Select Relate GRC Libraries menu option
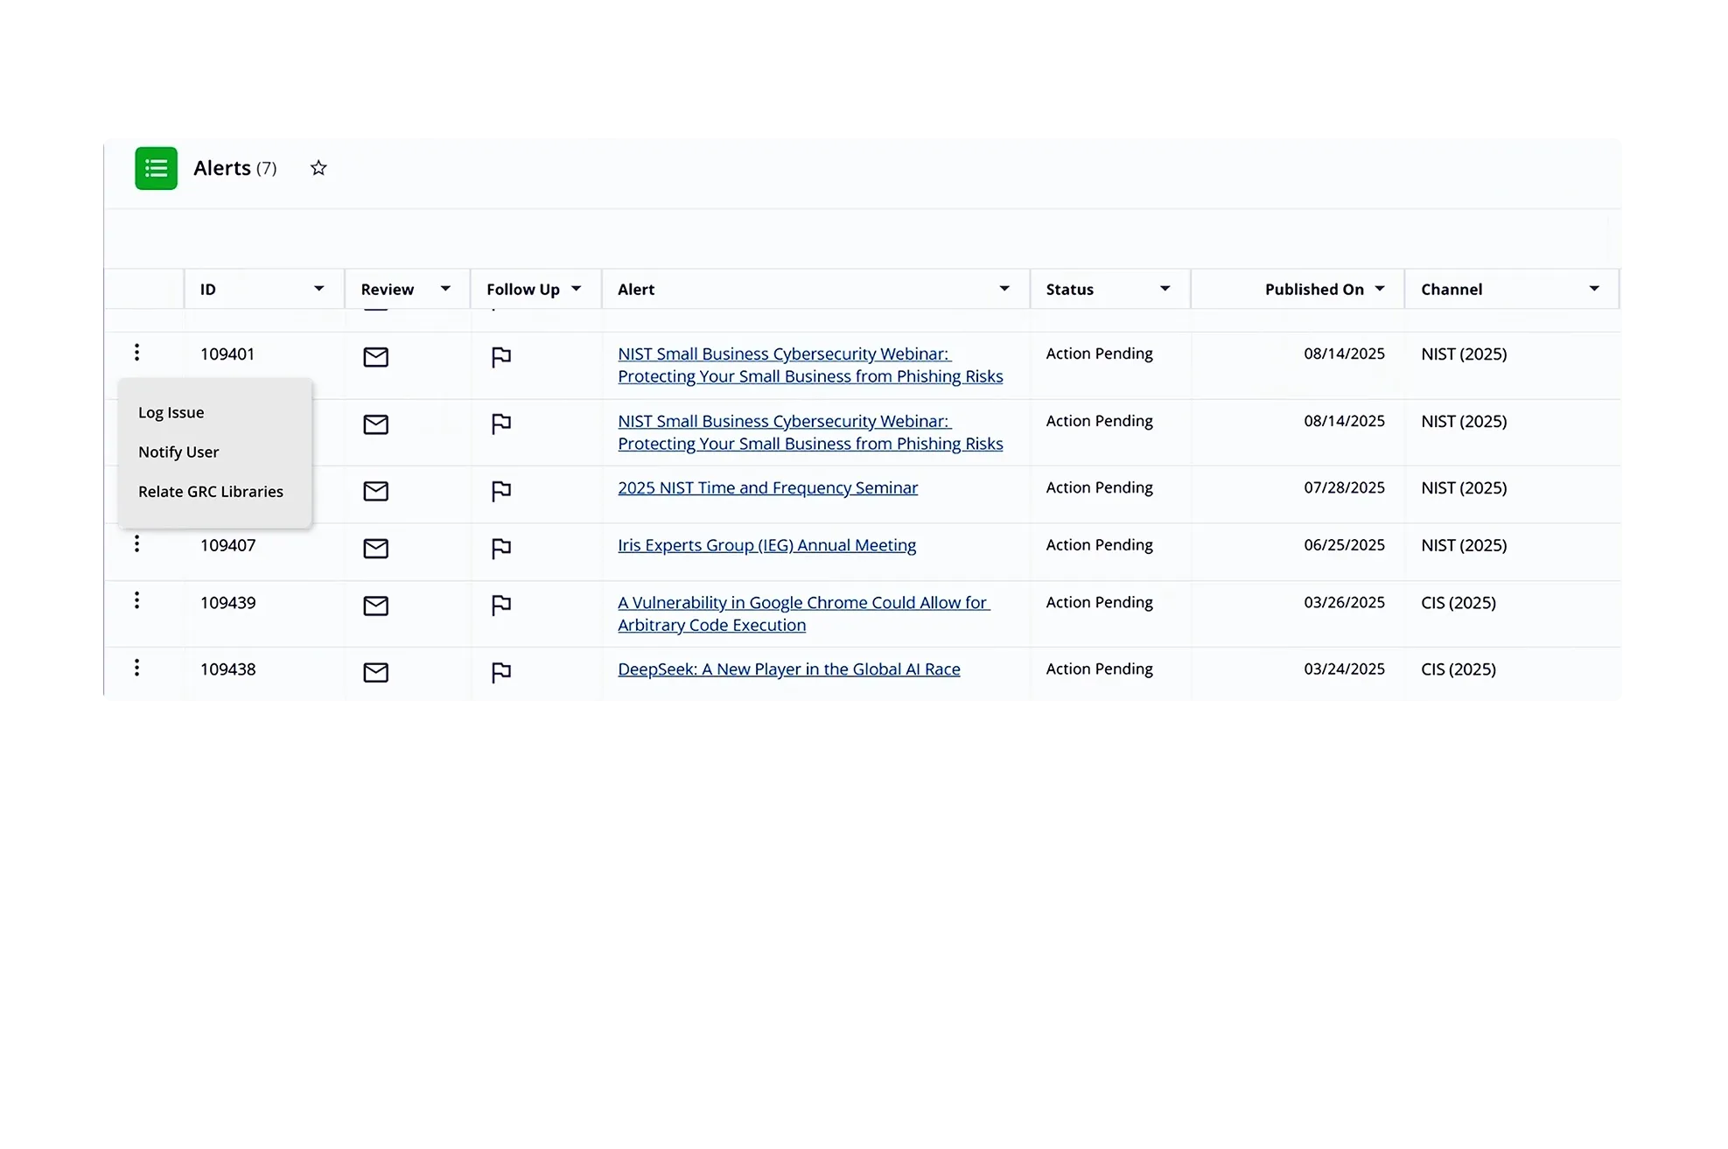The height and width of the screenshot is (1149, 1728). [211, 492]
